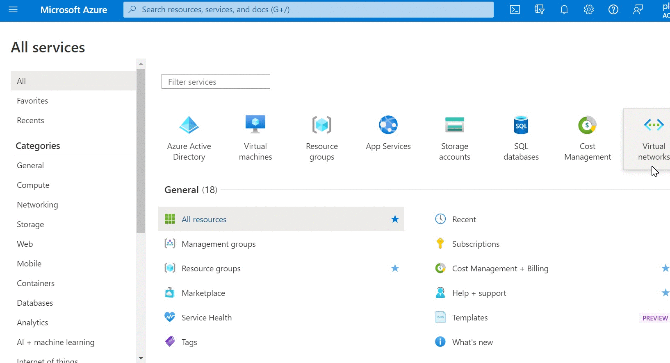
Task: Open portal settings gear
Action: pyautogui.click(x=589, y=9)
